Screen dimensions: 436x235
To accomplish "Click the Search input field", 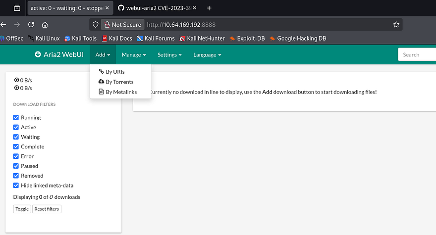I will (x=416, y=55).
